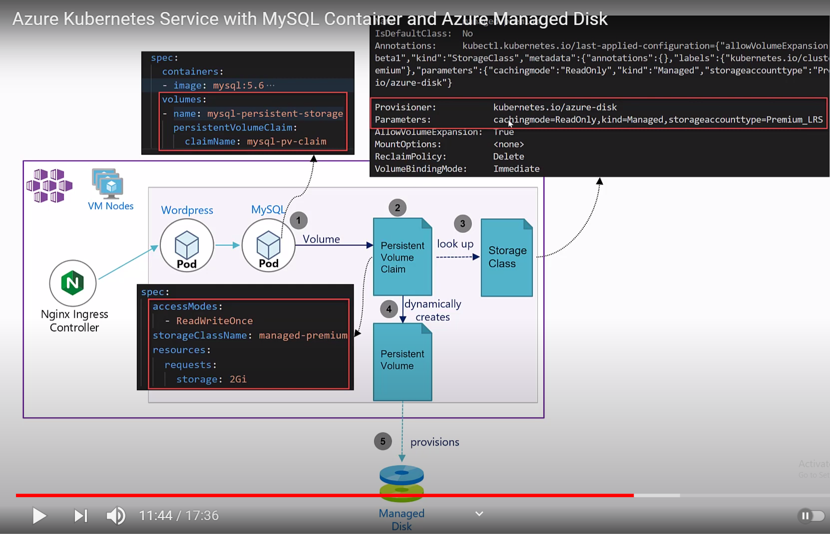Screen dimensions: 830x534
Task: Click the 'IsDefaultClass:' No row
Action: 424,33
